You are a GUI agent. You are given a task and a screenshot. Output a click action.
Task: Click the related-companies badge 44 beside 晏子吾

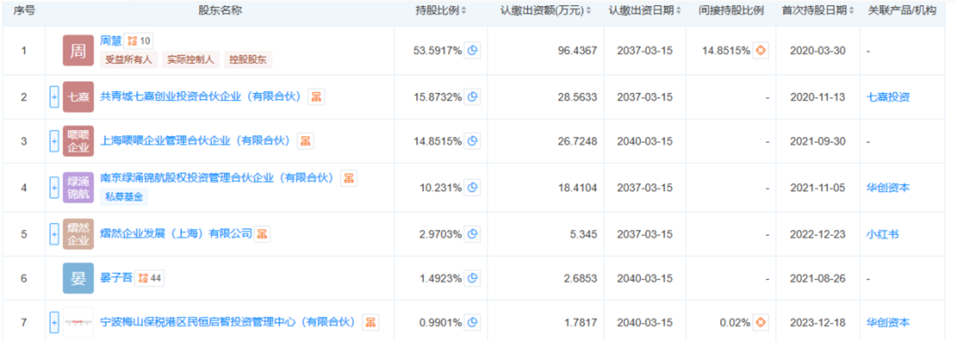(x=150, y=279)
